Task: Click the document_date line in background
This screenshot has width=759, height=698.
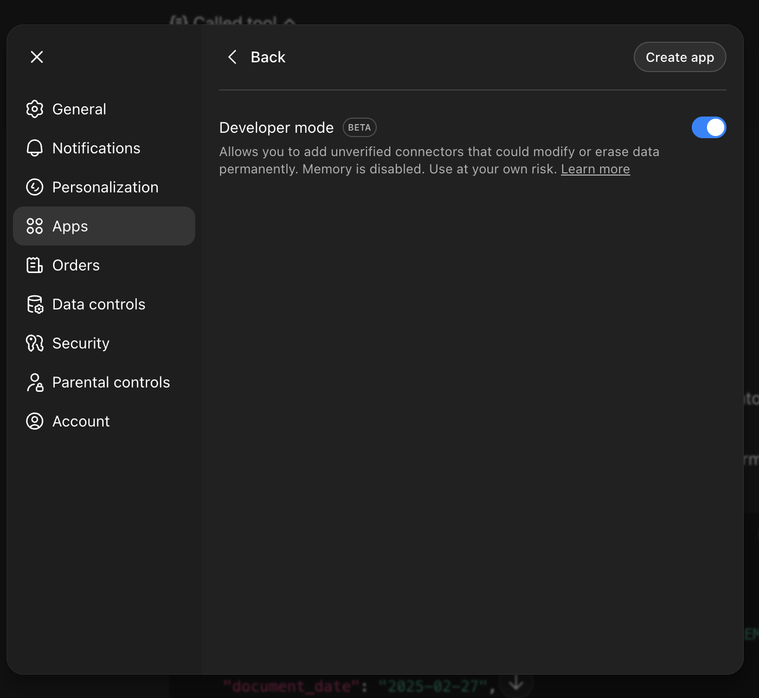Action: pyautogui.click(x=358, y=687)
